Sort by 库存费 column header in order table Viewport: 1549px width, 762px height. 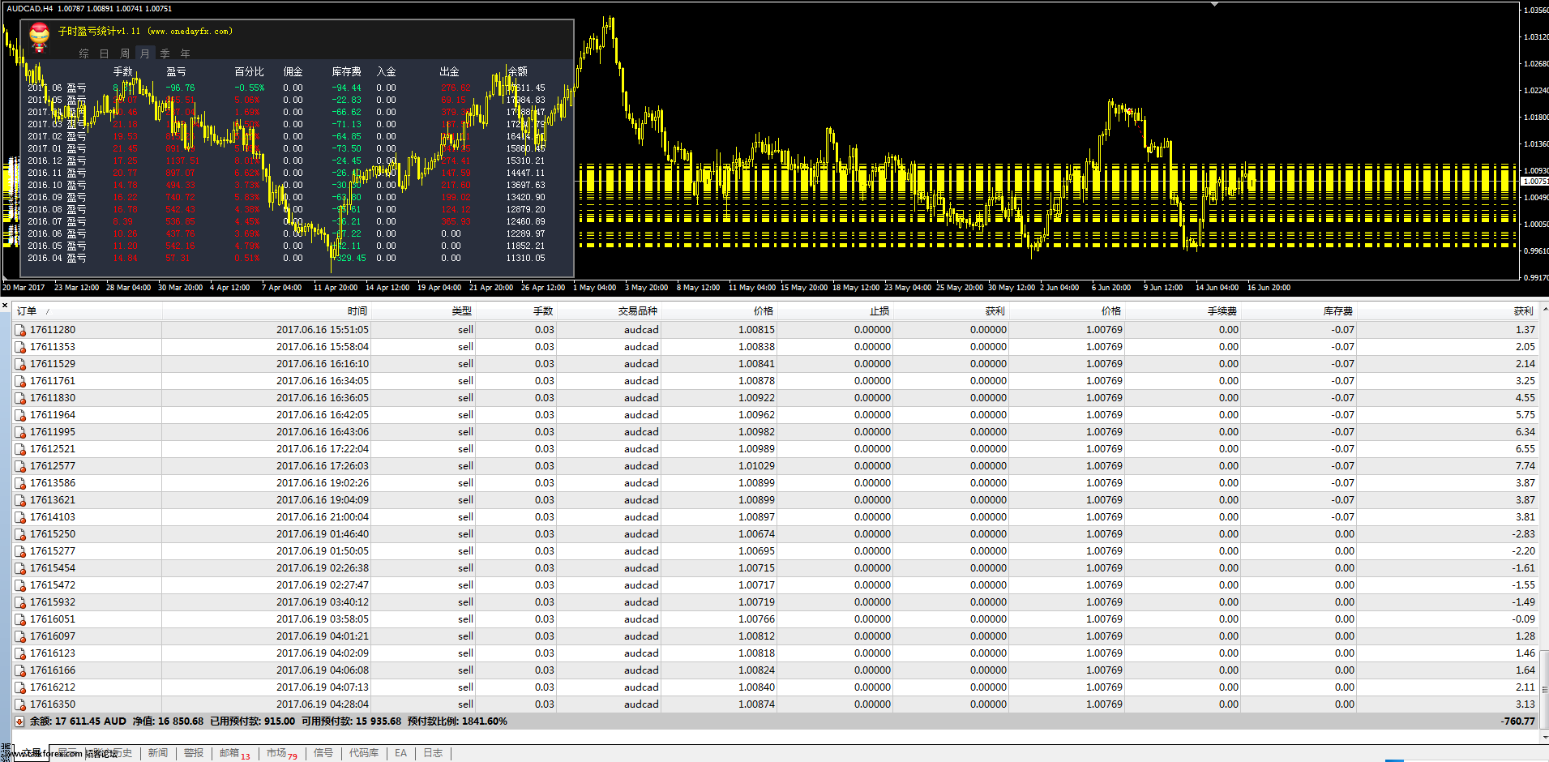click(x=1299, y=311)
